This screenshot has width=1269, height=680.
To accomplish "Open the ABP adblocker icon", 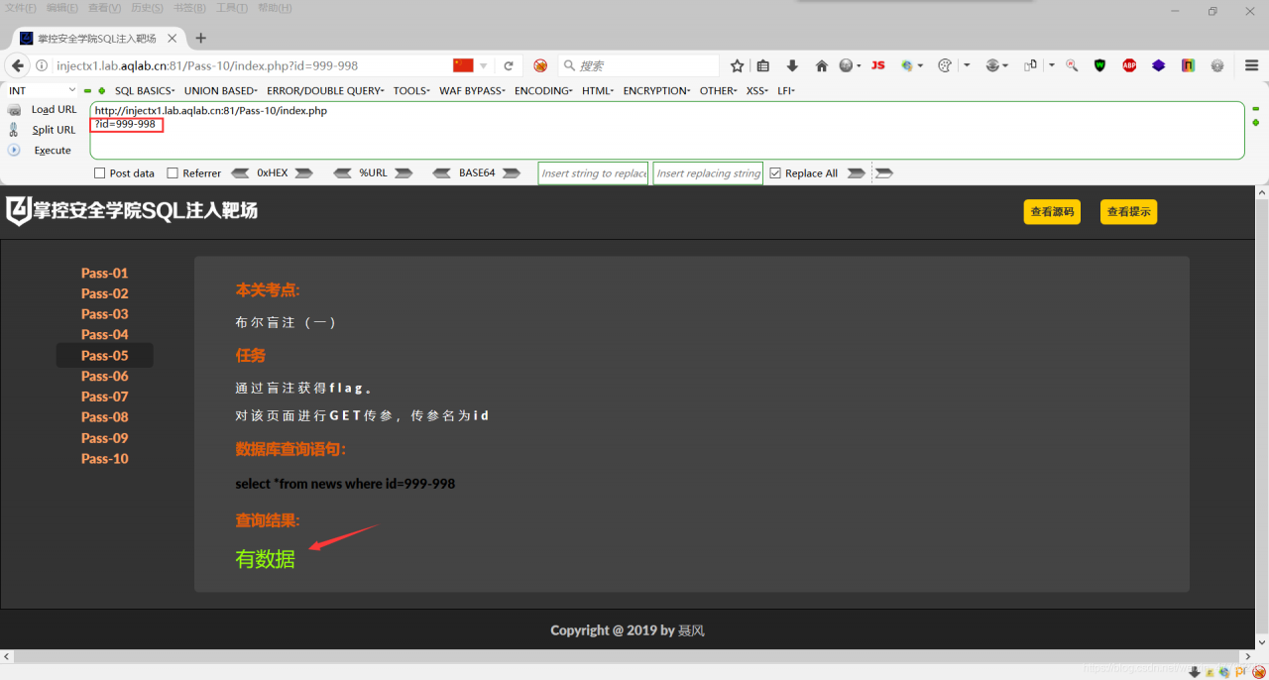I will [x=1128, y=65].
